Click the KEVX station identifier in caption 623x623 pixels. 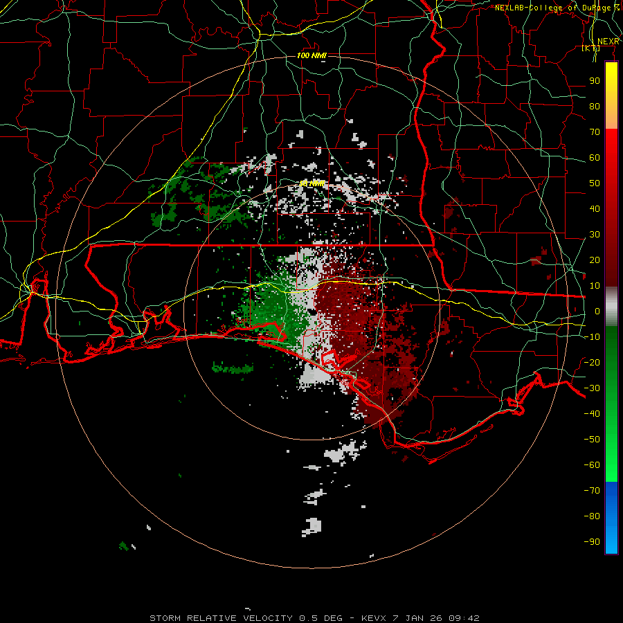coord(374,618)
